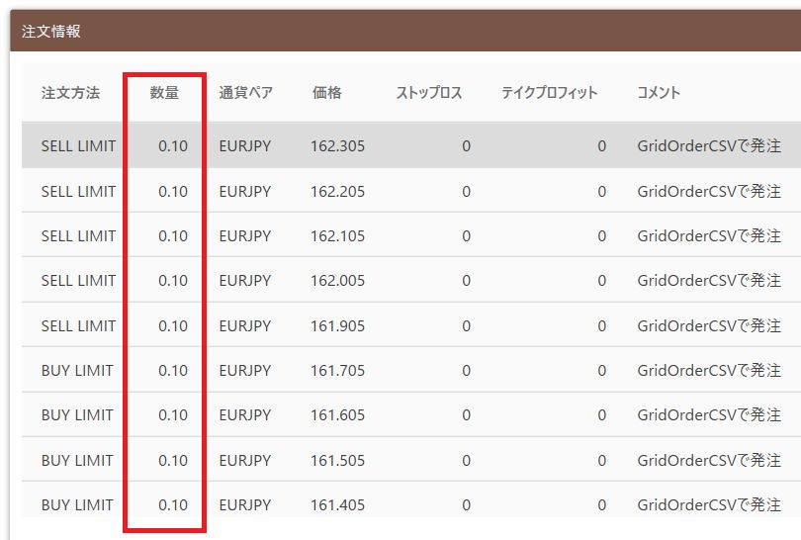
Task: Click price 162.205
Action: (x=337, y=192)
